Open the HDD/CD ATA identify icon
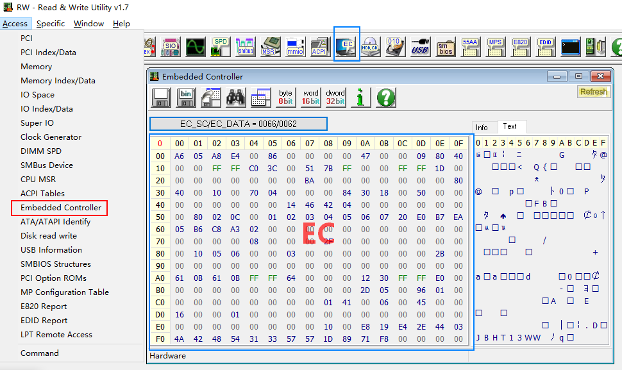The height and width of the screenshot is (370, 622). 370,47
